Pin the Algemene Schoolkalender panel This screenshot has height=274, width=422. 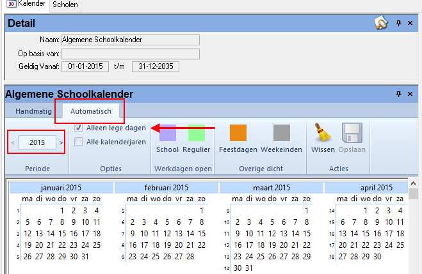pyautogui.click(x=398, y=94)
